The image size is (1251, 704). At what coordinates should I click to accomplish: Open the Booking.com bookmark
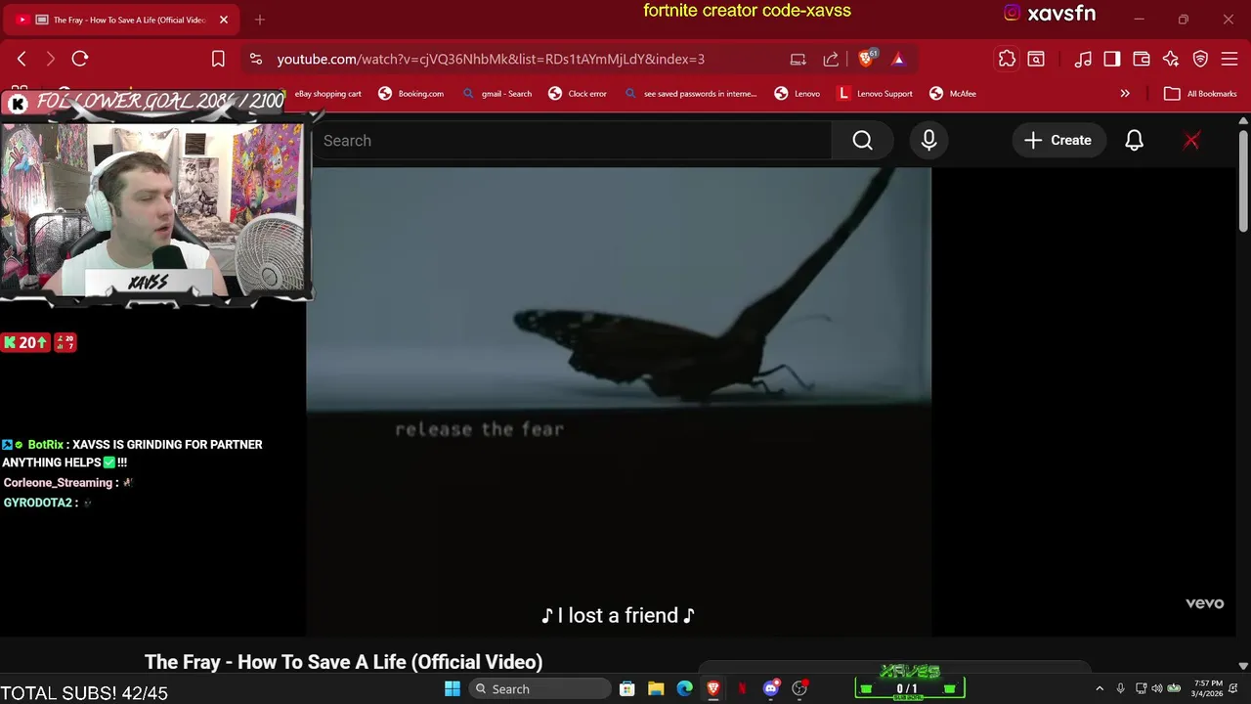coord(411,94)
